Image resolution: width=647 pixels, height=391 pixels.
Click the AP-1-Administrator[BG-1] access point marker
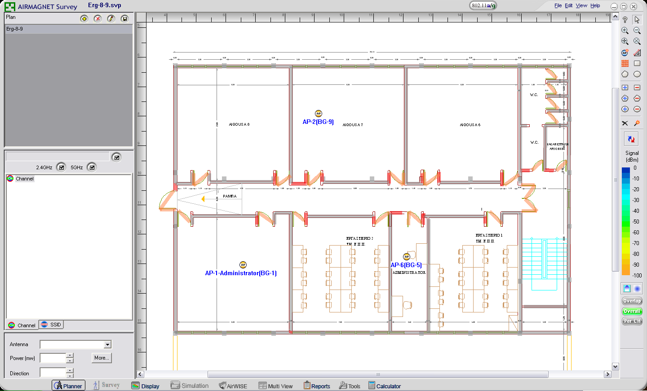[x=243, y=265]
